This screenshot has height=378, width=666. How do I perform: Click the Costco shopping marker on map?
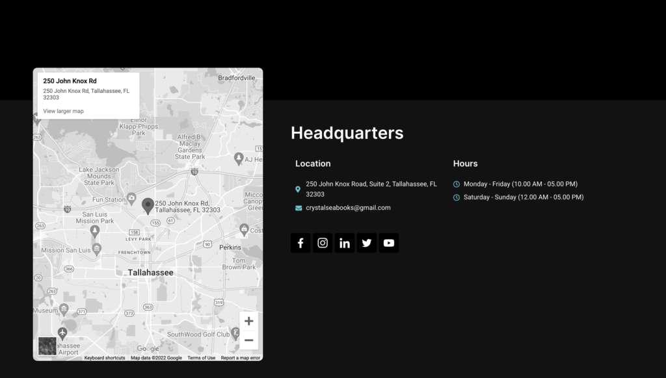tap(245, 230)
